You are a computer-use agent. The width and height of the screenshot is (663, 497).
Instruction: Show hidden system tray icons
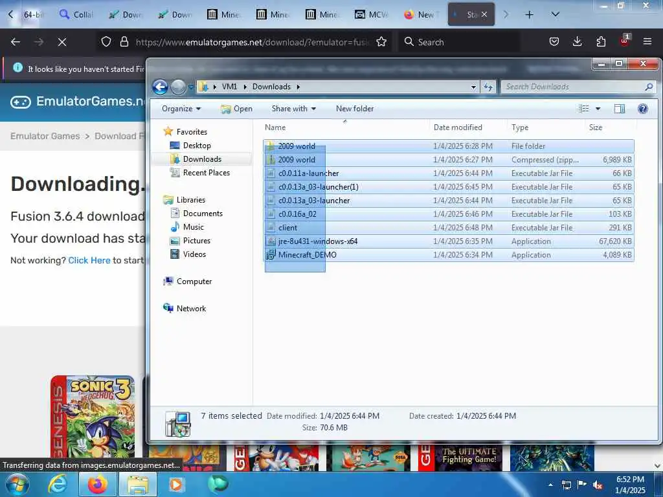[550, 485]
